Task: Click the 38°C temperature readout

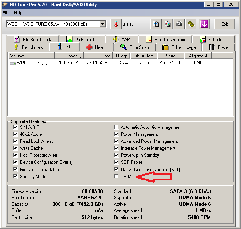Action: pyautogui.click(x=128, y=24)
